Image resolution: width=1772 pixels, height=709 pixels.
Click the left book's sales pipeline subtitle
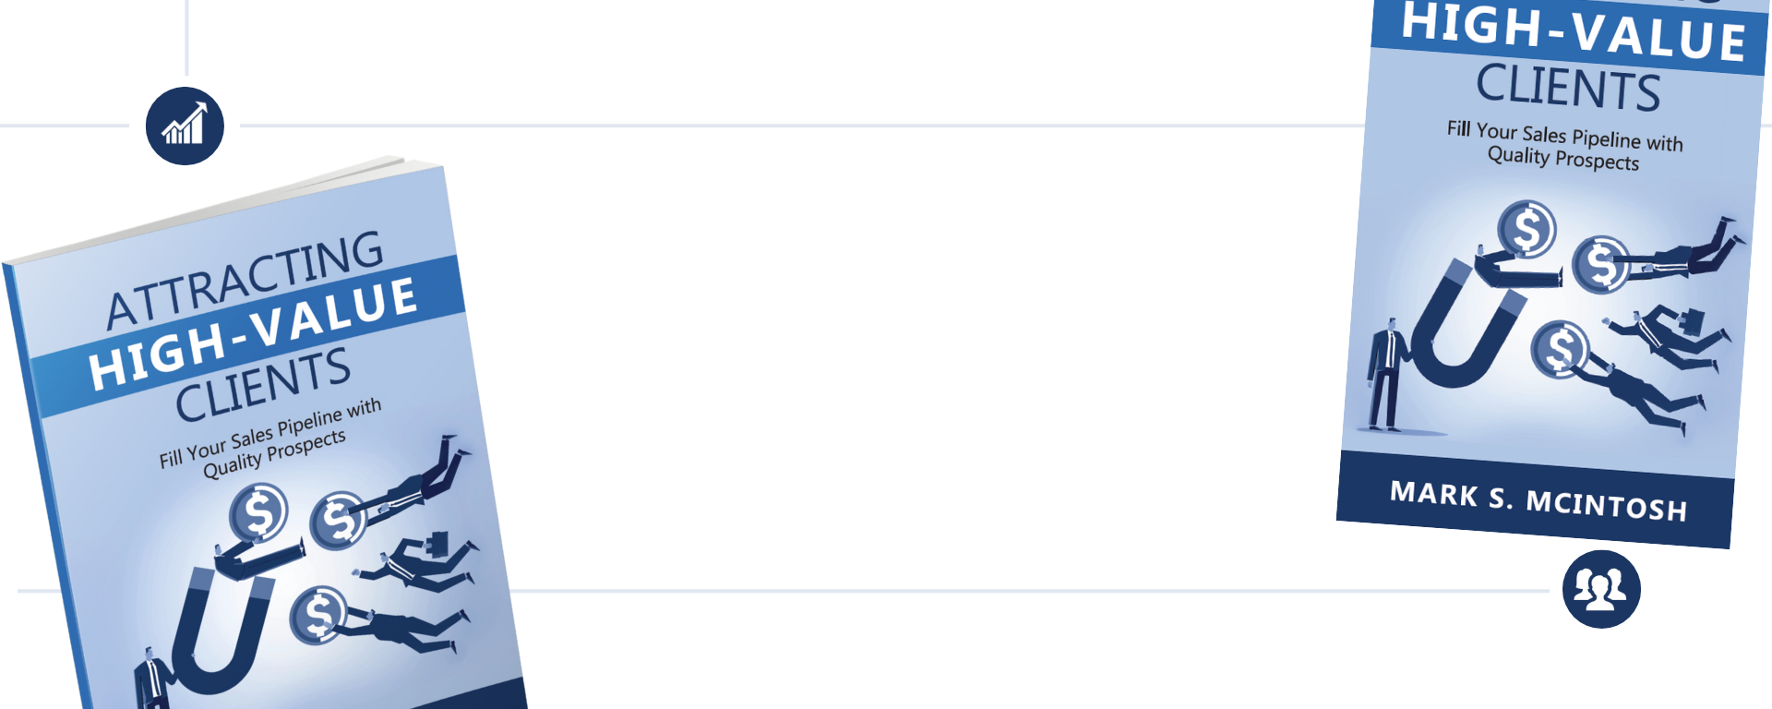click(x=272, y=440)
